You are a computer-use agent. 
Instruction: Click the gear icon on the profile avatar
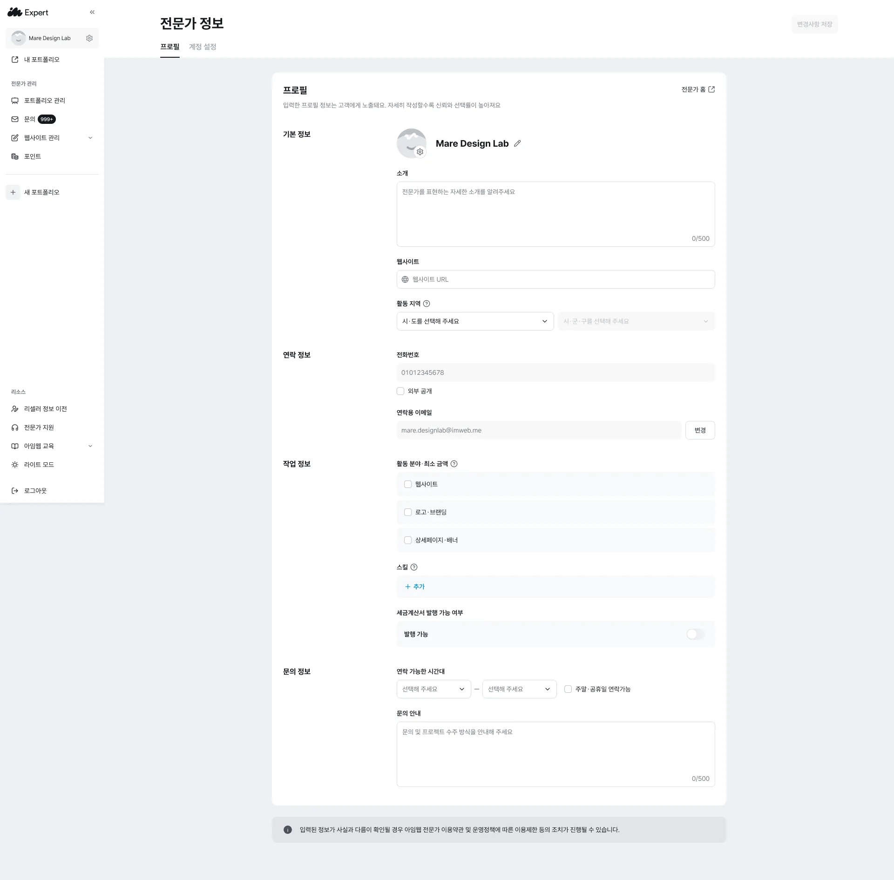(x=420, y=152)
